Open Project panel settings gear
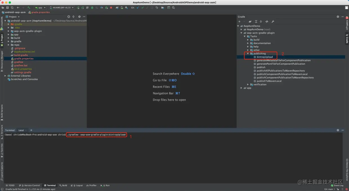The image size is (349, 191). [x=79, y=17]
